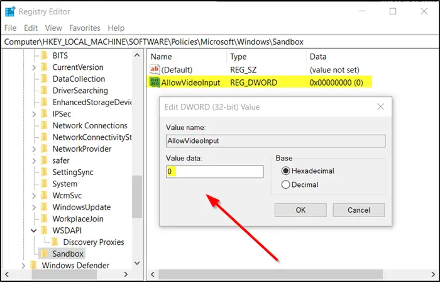Select the WorkplaceJoin folder icon
The width and height of the screenshot is (440, 282).
pyautogui.click(x=45, y=219)
